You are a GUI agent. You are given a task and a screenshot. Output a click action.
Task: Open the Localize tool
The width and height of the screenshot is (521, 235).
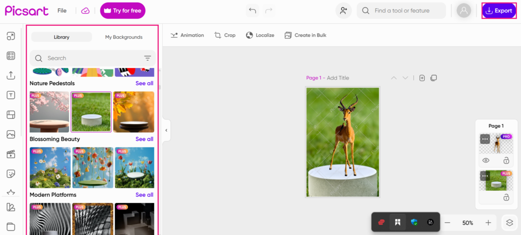pos(260,35)
